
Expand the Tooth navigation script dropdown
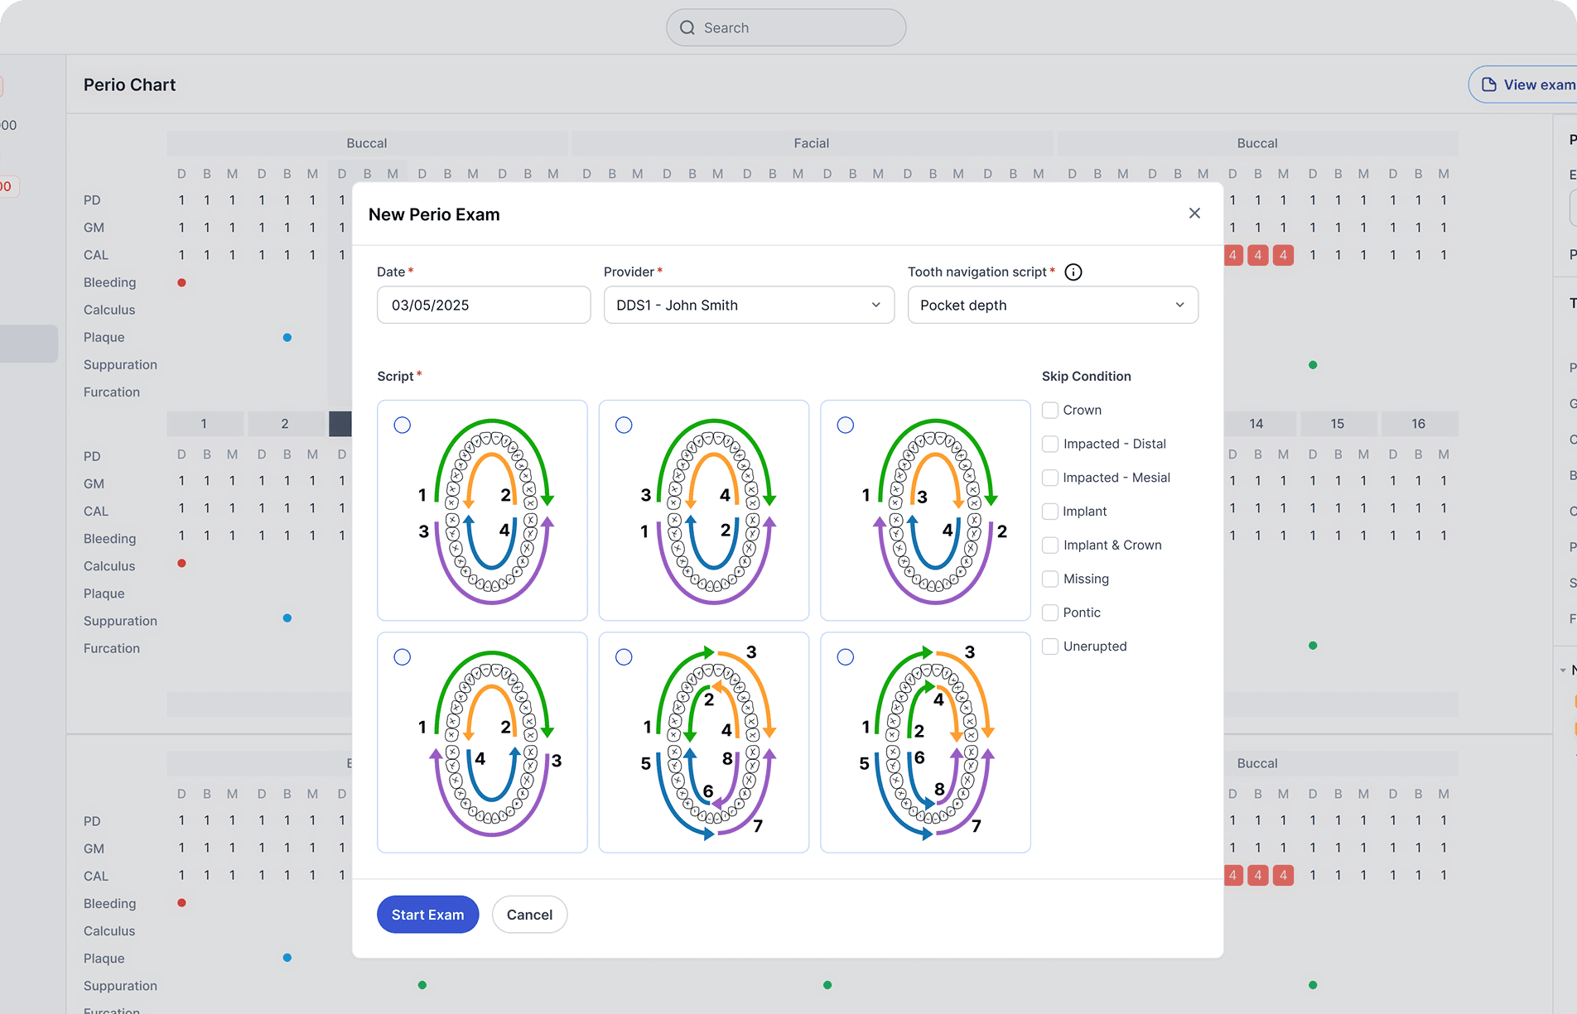coord(1052,305)
